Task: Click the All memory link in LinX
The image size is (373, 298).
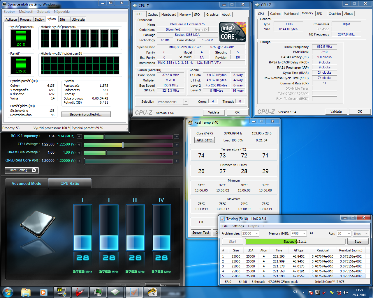Action: 311,233
